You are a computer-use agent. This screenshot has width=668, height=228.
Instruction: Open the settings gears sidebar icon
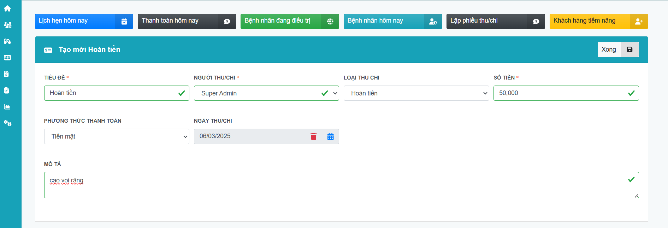tap(7, 123)
